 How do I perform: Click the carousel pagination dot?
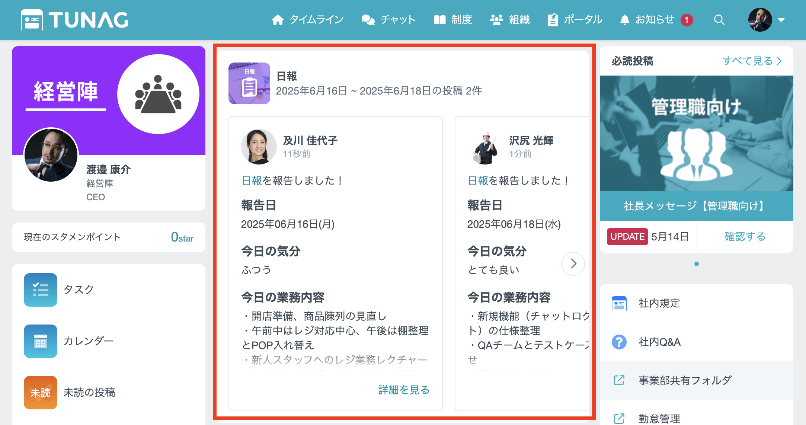[697, 264]
